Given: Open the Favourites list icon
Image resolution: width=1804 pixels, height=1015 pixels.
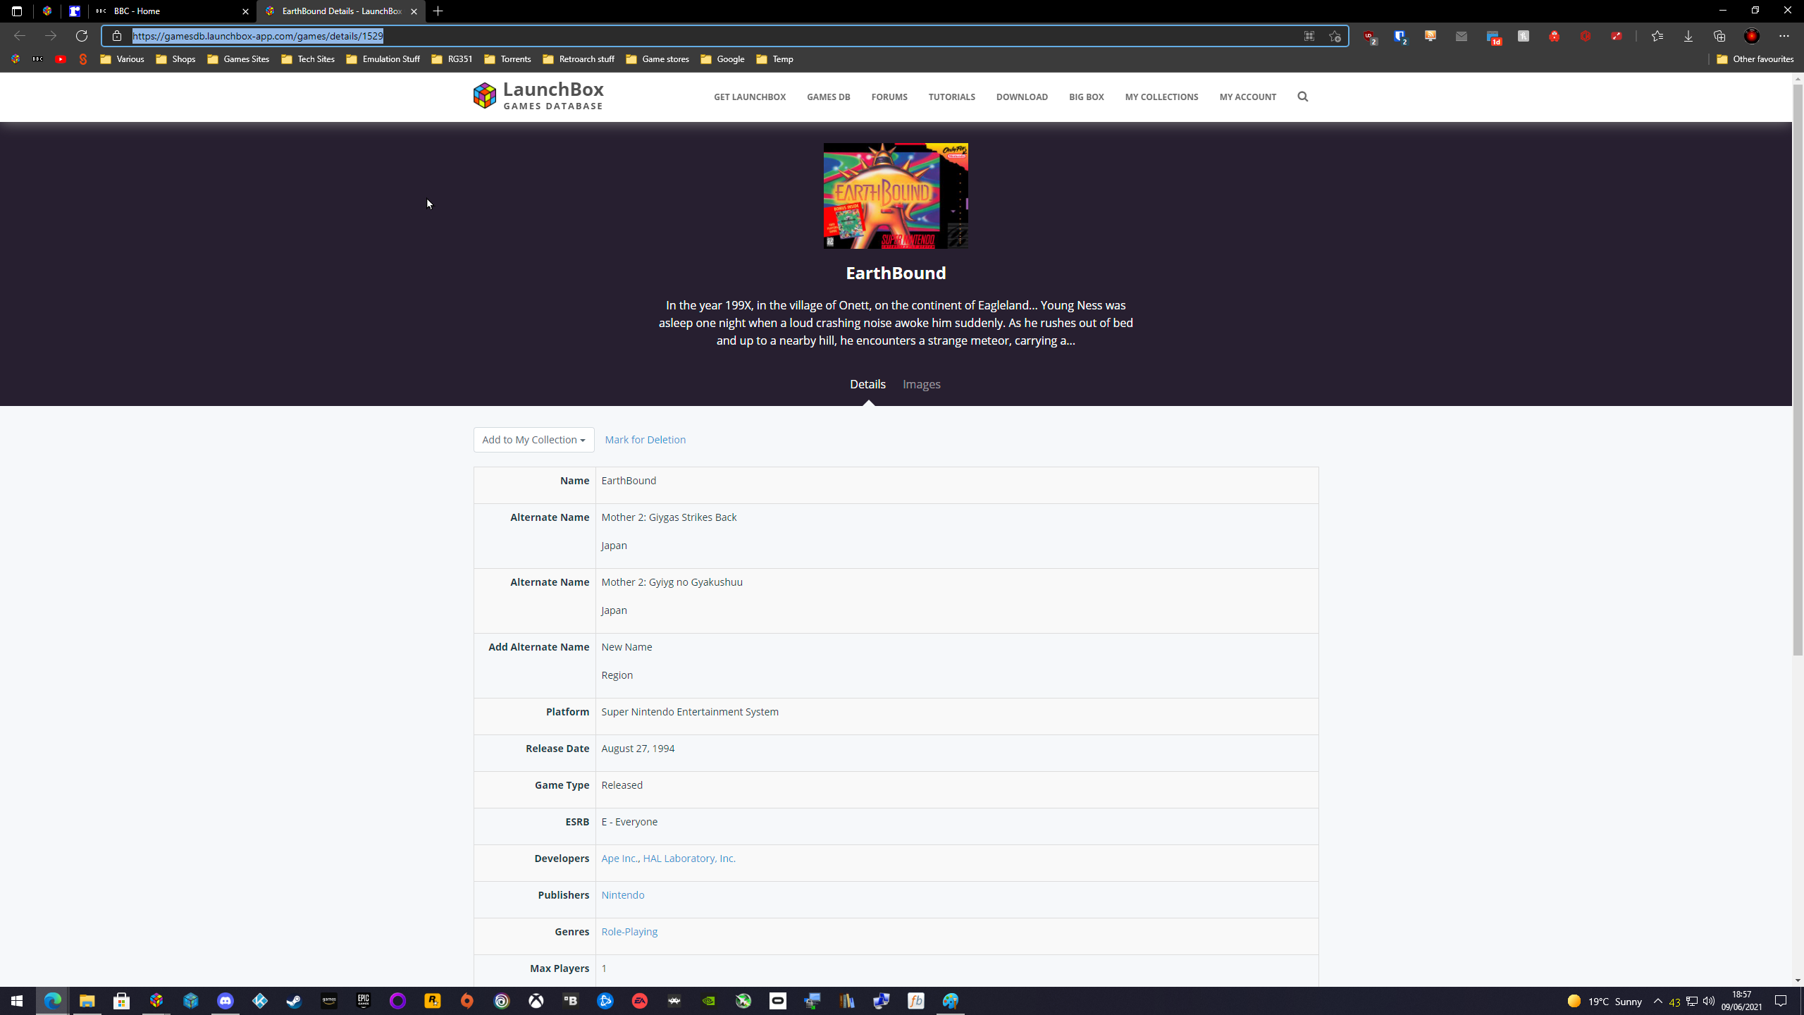Looking at the screenshot, I should pos(1657,36).
